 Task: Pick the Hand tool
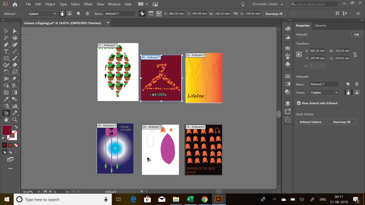click(x=6, y=120)
